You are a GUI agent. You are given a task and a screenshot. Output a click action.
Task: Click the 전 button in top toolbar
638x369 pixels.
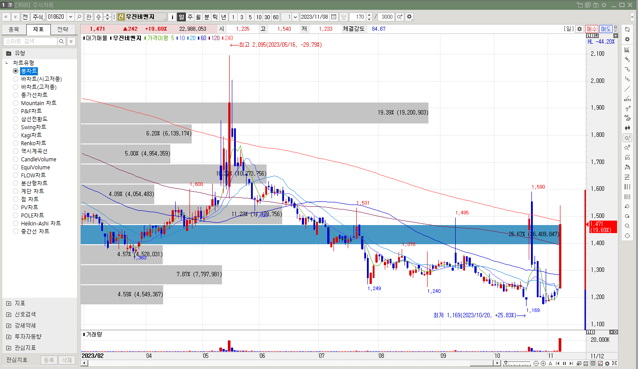point(25,17)
